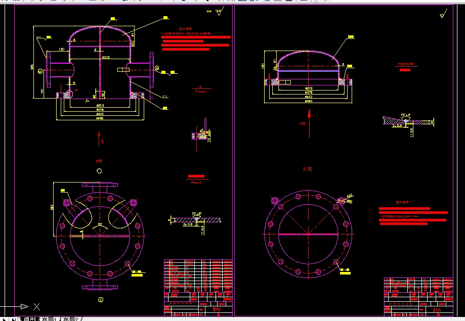Select the large red "N 向" label on right sheet
Viewport: 465px width, 321px height.
307,169
